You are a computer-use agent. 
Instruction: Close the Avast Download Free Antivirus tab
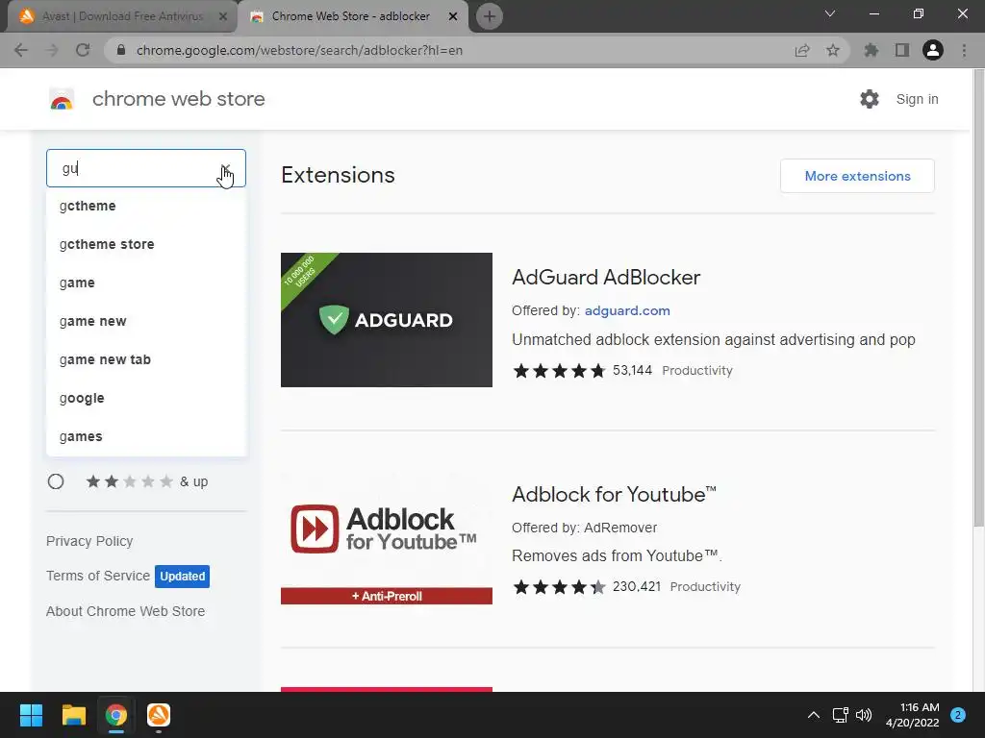point(223,16)
